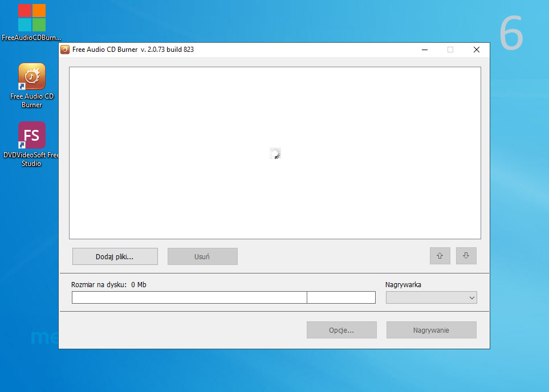
Task: Move selected track up with arrow button
Action: pos(440,256)
